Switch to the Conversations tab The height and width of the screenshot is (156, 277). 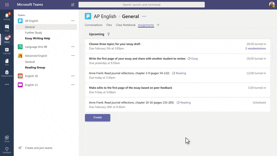[x=94, y=25]
